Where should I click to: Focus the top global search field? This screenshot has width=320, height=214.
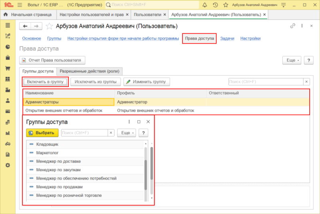click(152, 5)
